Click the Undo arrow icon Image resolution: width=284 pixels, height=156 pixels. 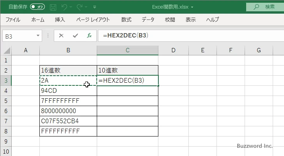point(64,7)
